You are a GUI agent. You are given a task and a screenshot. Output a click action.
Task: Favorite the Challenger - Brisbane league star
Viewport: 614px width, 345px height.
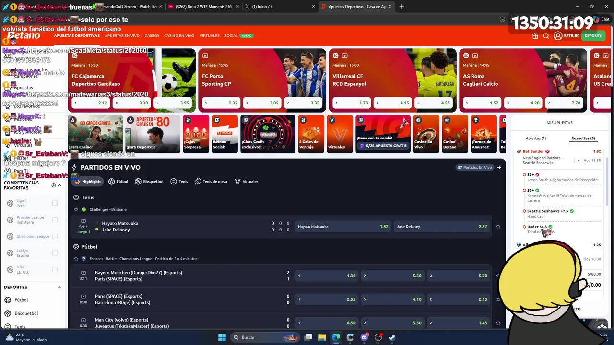(76, 209)
